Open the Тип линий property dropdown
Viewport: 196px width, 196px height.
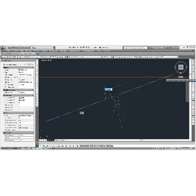click(x=26, y=74)
